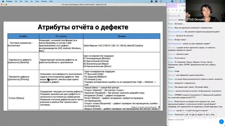
Task: Open the Edit menu
Action: [x=21, y=1]
